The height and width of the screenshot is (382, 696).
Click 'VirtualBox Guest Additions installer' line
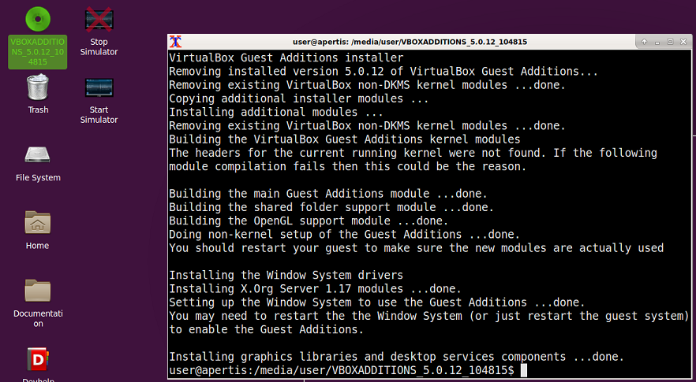286,57
